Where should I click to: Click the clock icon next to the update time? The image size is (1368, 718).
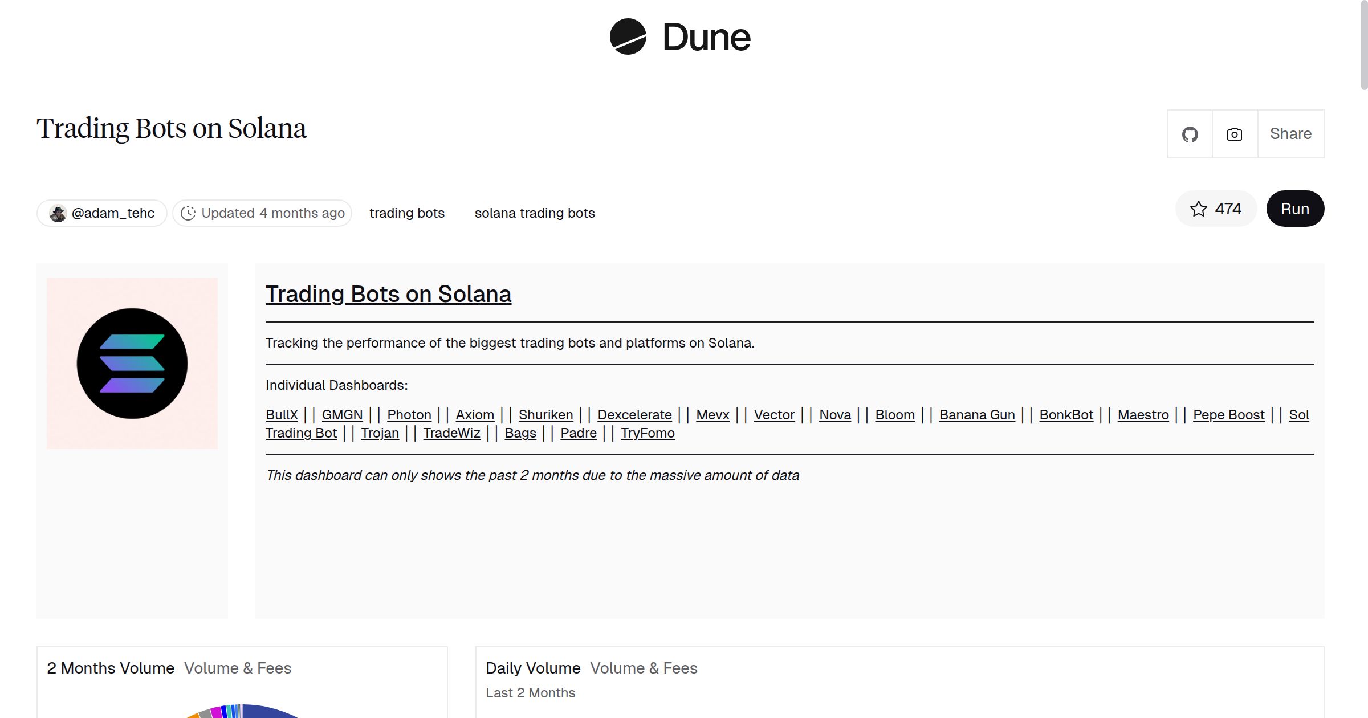(189, 213)
